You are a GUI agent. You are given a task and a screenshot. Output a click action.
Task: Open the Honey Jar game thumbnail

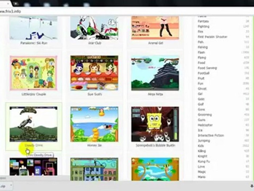tap(94, 124)
